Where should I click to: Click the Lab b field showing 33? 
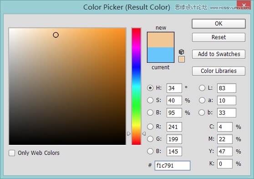[x=227, y=113]
